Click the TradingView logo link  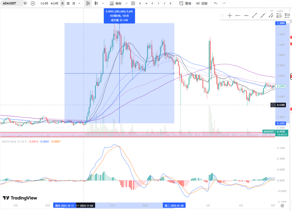coord(20,198)
